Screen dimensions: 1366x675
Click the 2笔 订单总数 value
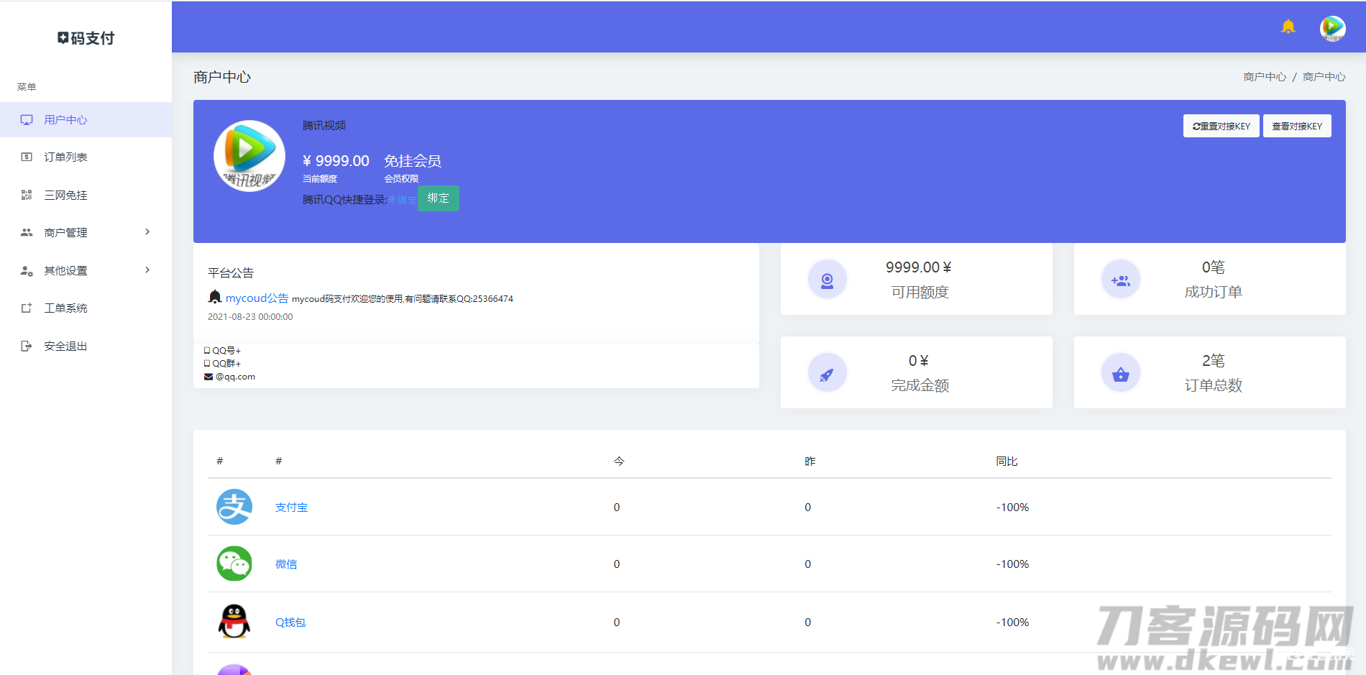click(x=1214, y=361)
